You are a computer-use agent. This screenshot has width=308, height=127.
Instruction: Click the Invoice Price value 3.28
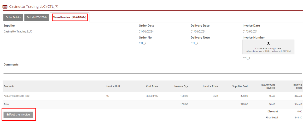pyautogui.click(x=215, y=96)
